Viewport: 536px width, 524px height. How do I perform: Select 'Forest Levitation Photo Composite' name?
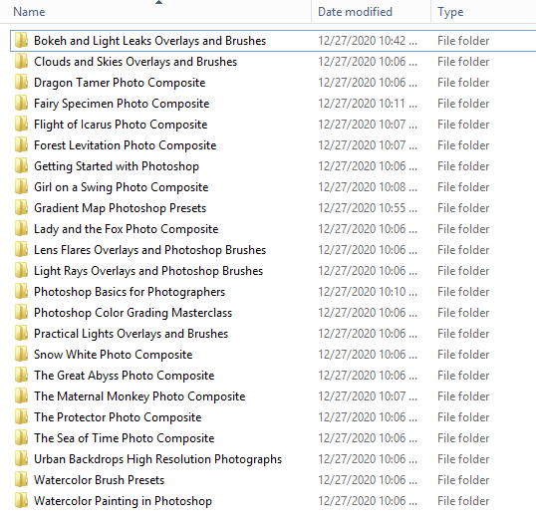(126, 145)
